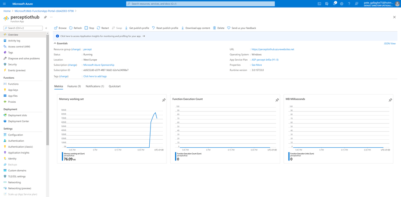Pin the MB Milliseconds chart to dashboard
The width and height of the screenshot is (401, 197).
pyautogui.click(x=390, y=100)
